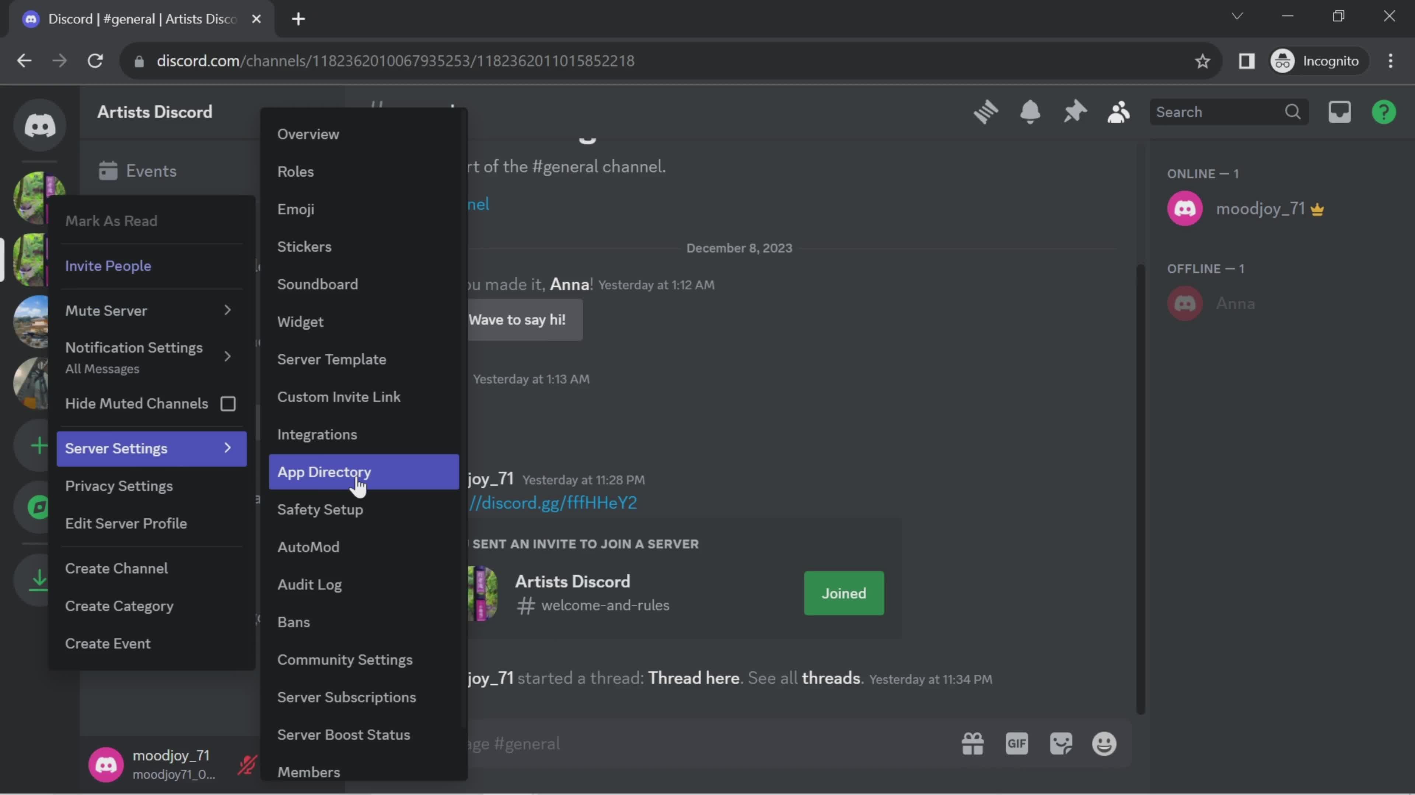This screenshot has height=795, width=1415.
Task: Open Discord home direct messages icon
Action: click(39, 126)
